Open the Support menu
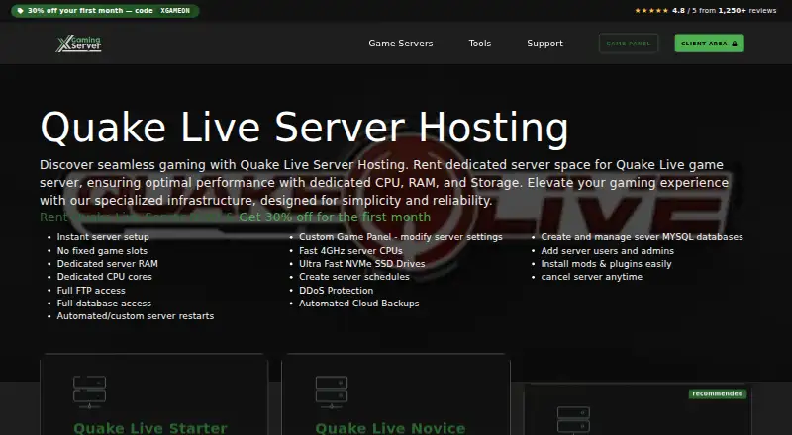The image size is (792, 435). 545,43
